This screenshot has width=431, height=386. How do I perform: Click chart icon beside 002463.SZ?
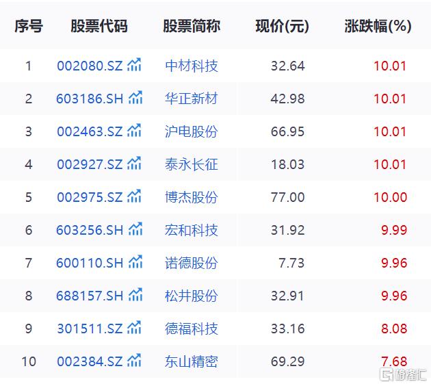coord(135,131)
